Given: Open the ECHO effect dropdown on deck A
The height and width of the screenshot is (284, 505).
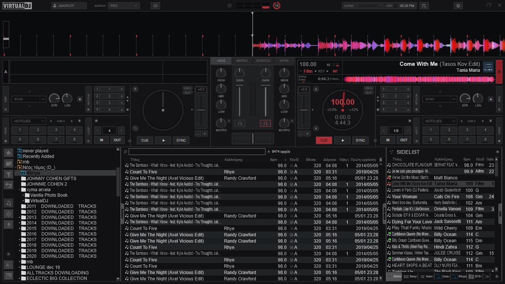Looking at the screenshot, I should [x=29, y=99].
